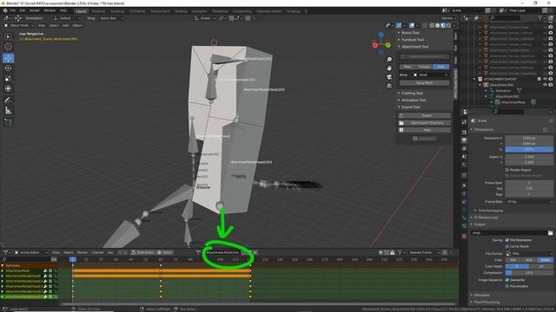Toggle the Overwrite checkbox

[507, 280]
